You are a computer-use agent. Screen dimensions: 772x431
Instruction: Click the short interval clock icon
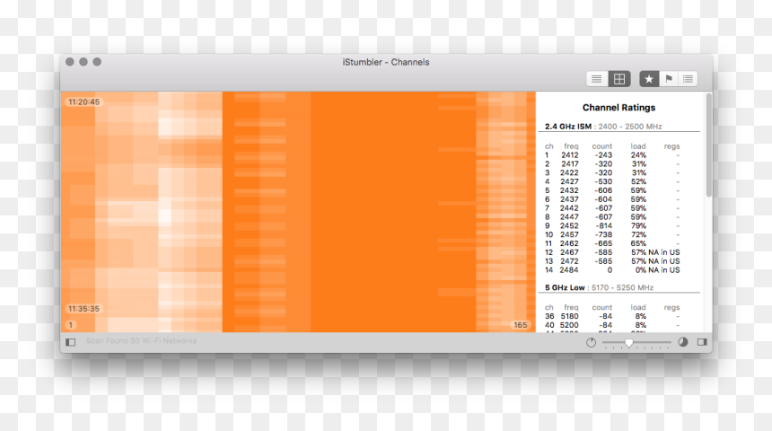[x=592, y=342]
